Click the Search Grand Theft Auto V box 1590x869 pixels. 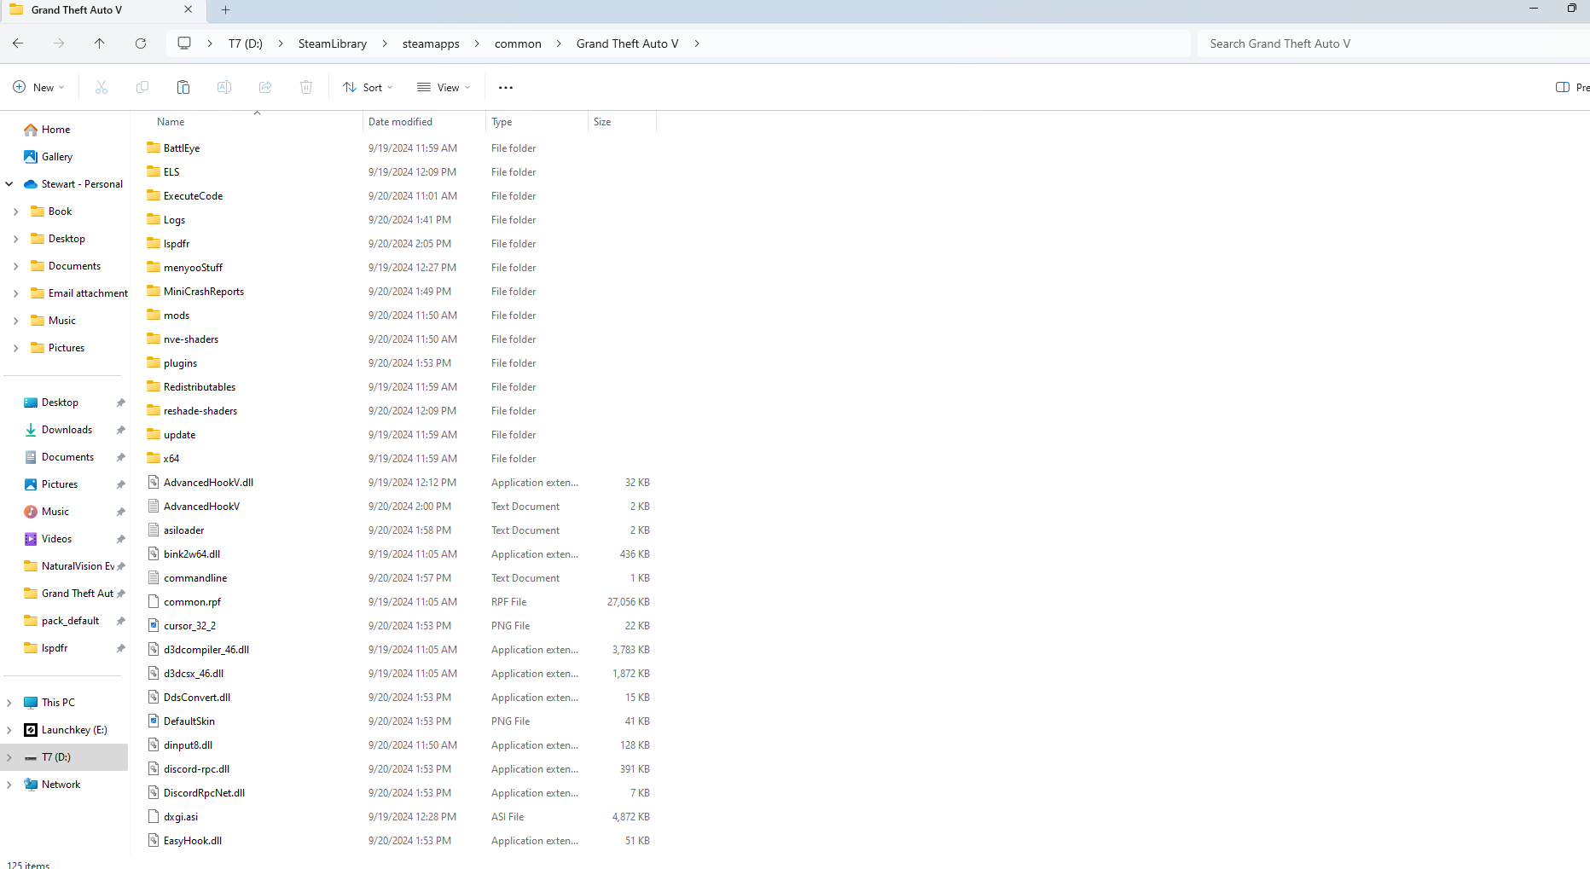pos(1394,43)
